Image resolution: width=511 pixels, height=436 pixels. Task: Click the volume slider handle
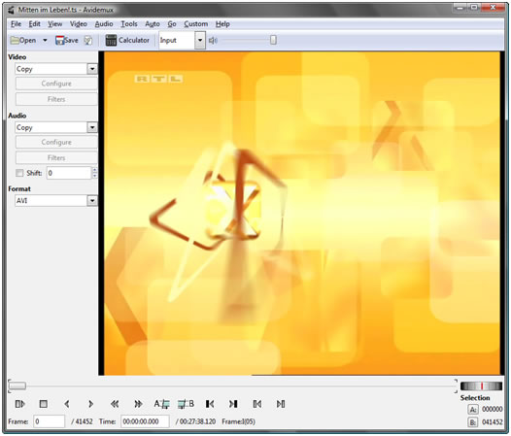point(273,40)
